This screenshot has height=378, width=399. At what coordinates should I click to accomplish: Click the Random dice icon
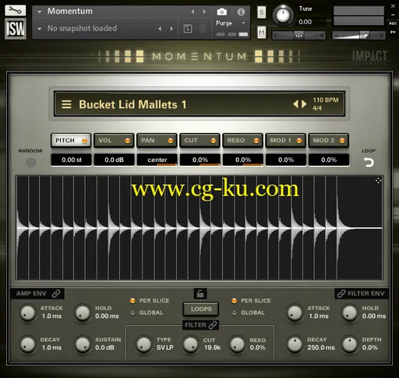pos(30,163)
